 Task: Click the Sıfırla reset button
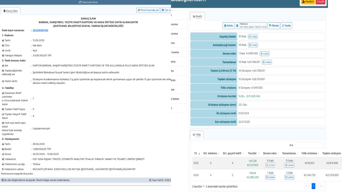pos(228,26)
